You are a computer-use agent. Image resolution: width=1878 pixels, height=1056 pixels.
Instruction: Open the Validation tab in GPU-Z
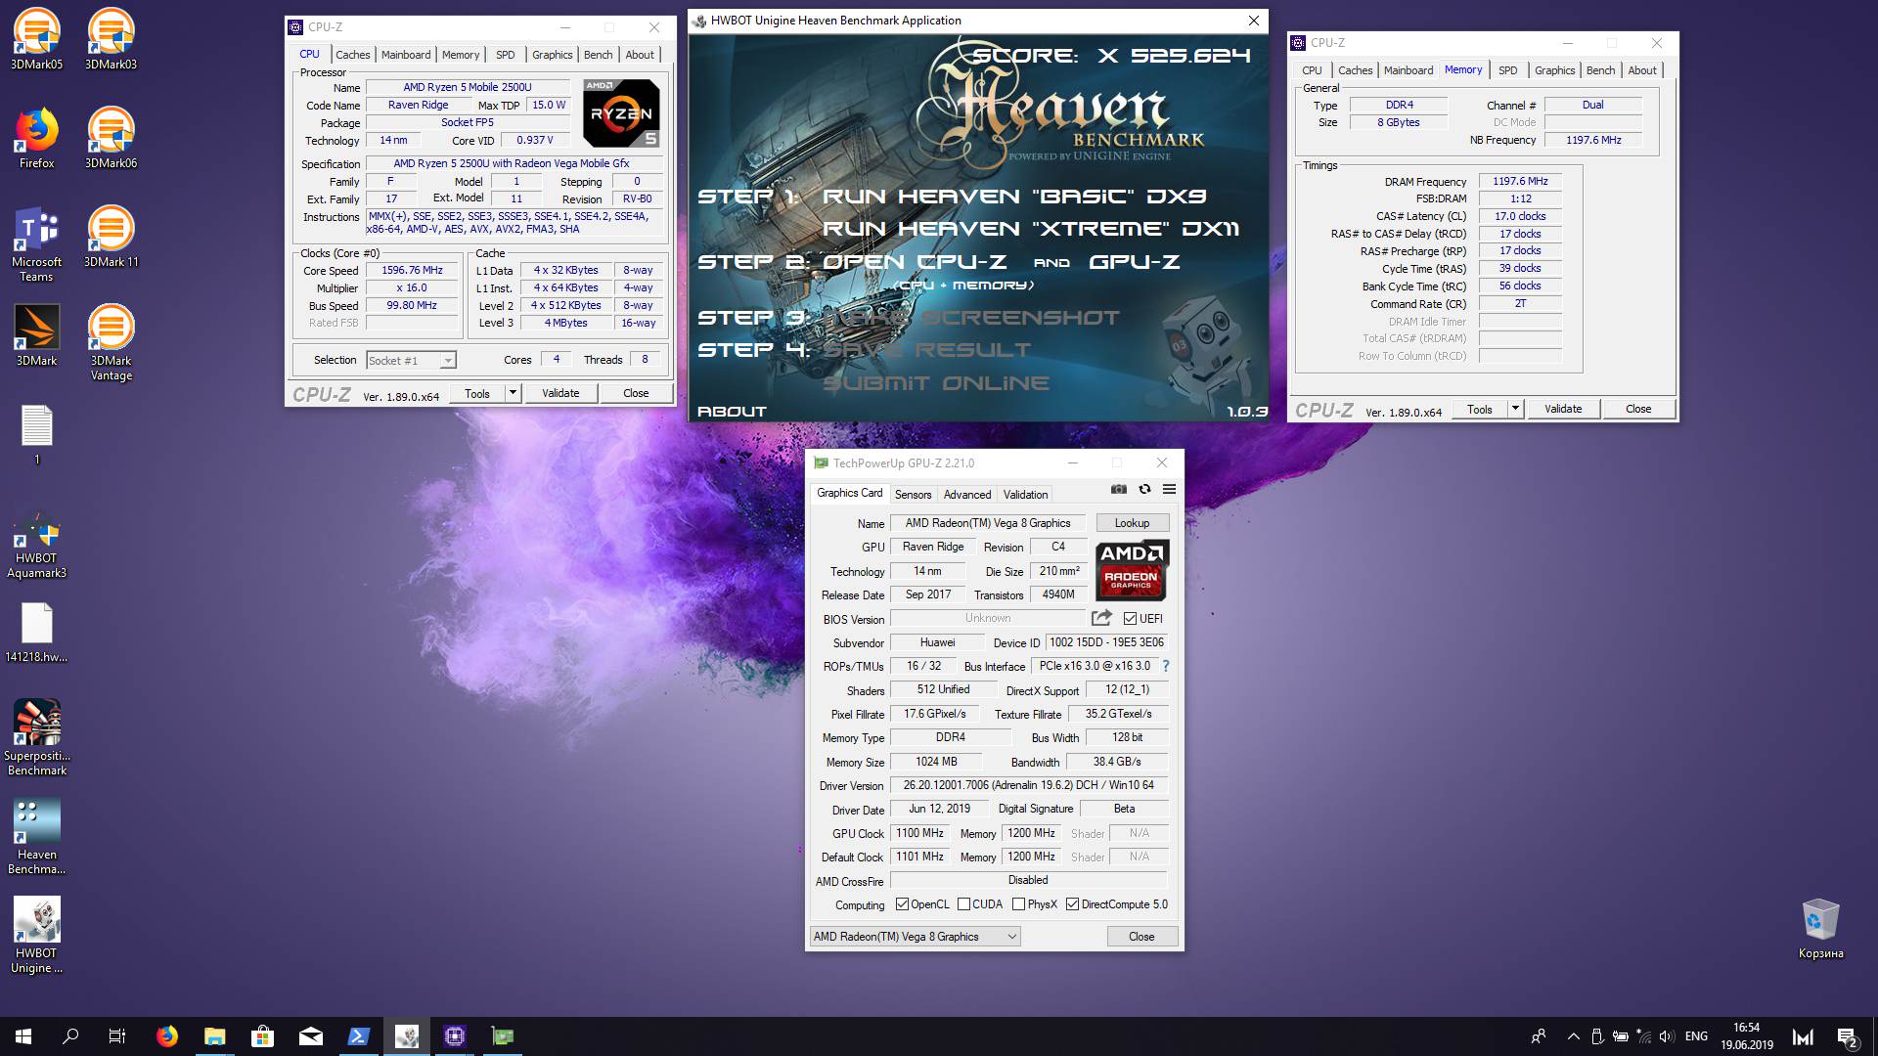1025,495
